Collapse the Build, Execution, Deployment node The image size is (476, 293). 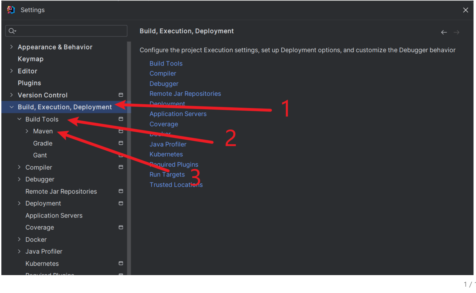click(12, 107)
